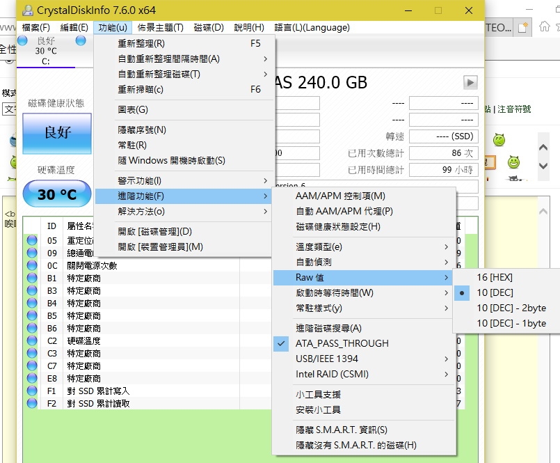The width and height of the screenshot is (560, 463).
Task: Click the up chevron beside the emoticons
Action: coord(543,148)
